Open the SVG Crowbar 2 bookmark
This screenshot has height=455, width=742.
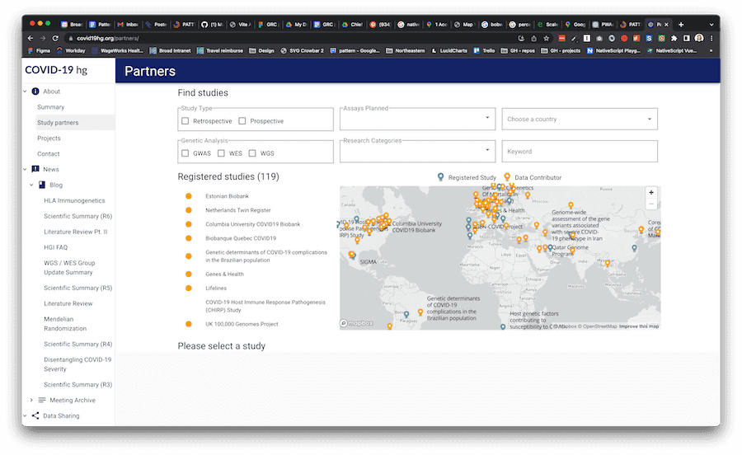click(302, 50)
